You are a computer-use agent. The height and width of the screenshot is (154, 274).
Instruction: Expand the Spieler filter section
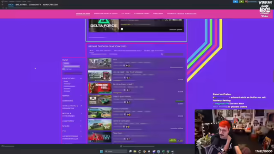81,126
